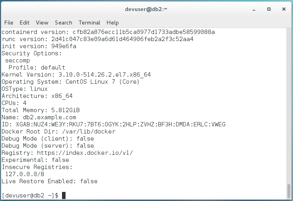This screenshot has width=293, height=201.
Task: Click the insecure registry 127.0.0.0/8 entry
Action: pyautogui.click(x=24, y=174)
